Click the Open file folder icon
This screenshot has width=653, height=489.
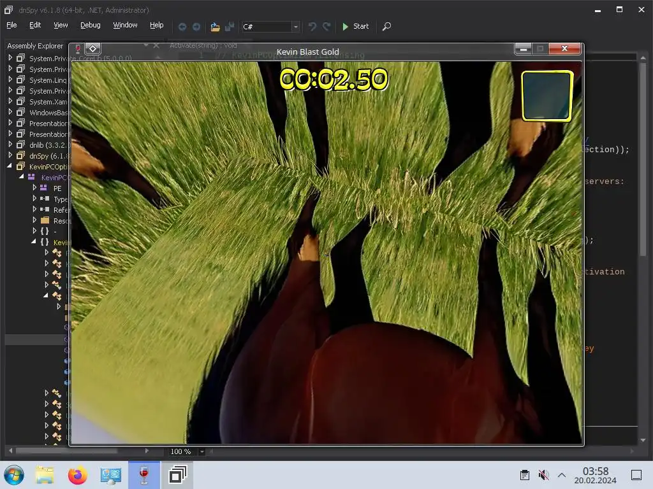pos(215,27)
